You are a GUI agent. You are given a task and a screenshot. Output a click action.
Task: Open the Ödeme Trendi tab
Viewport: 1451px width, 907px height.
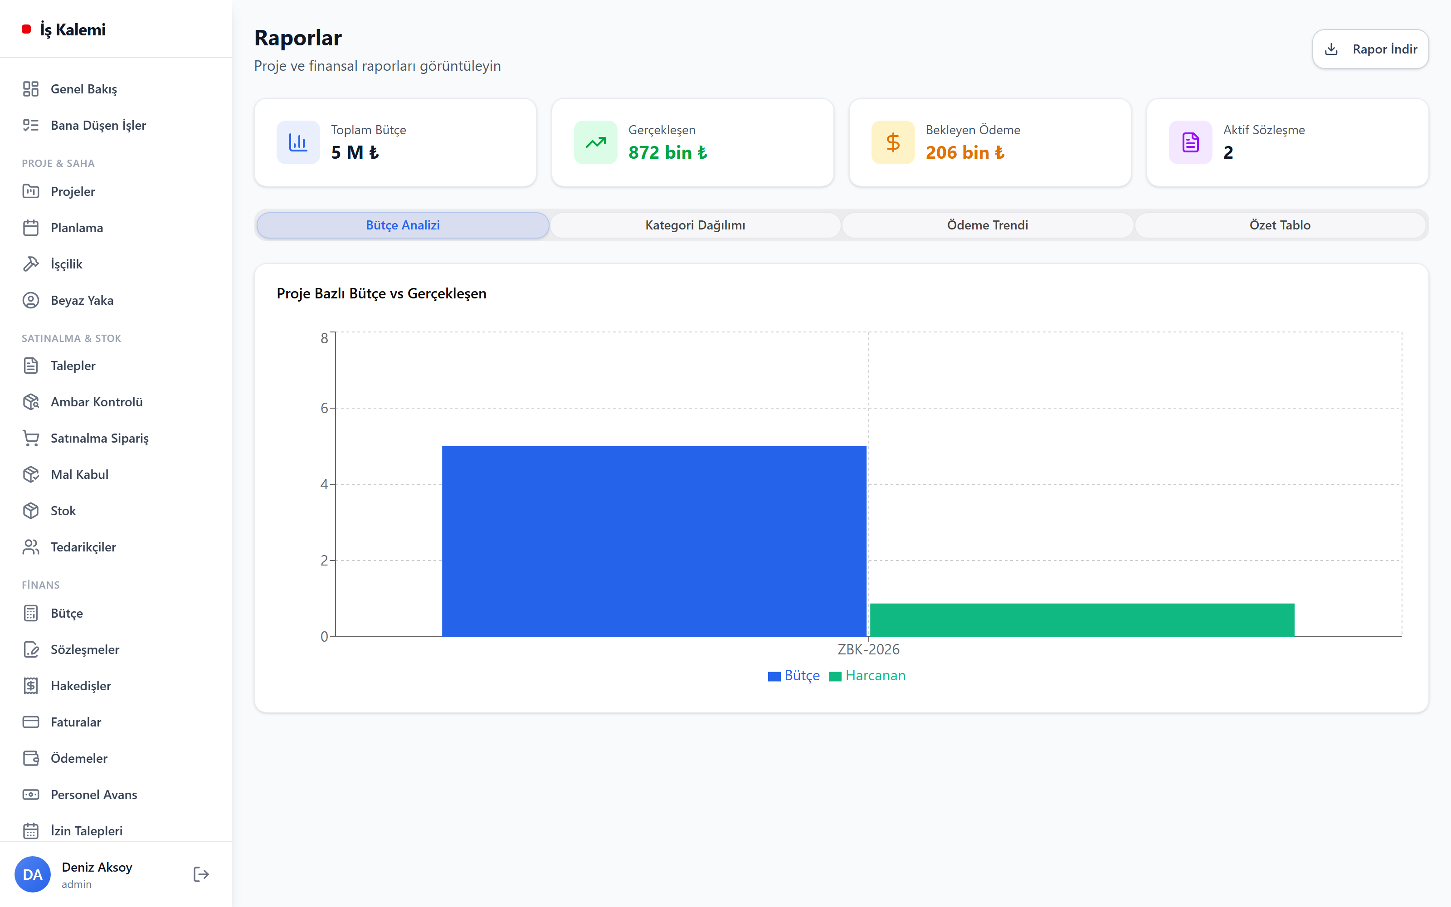[988, 225]
